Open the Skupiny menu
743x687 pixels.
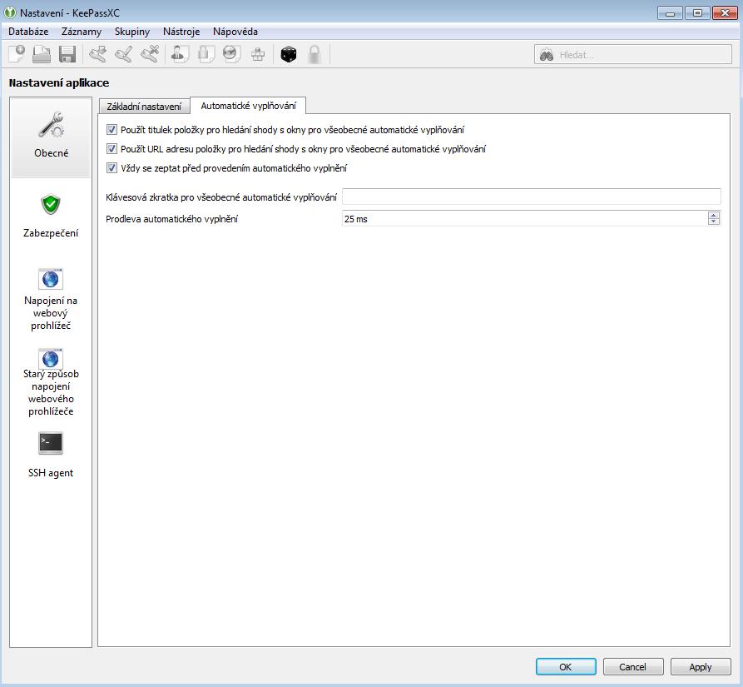132,32
